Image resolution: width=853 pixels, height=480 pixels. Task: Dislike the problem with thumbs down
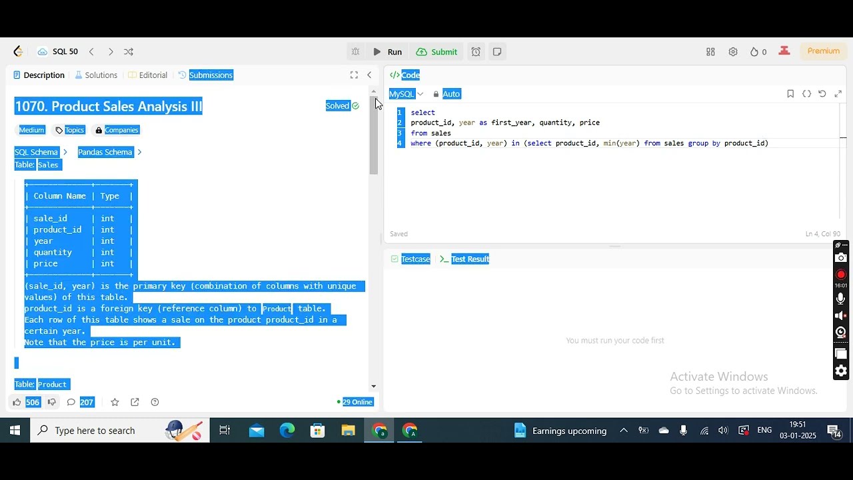[x=52, y=402]
